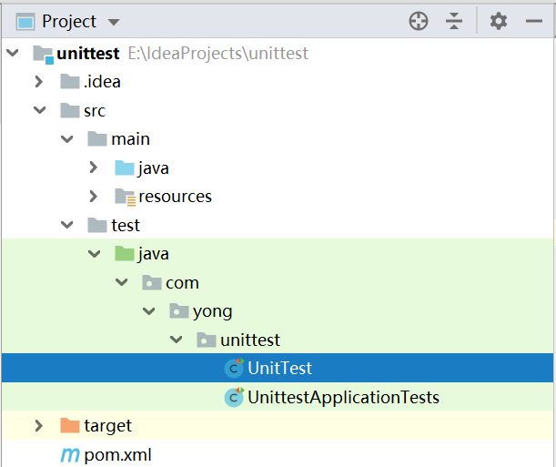
Task: Expand the main java folder
Action: [x=94, y=168]
